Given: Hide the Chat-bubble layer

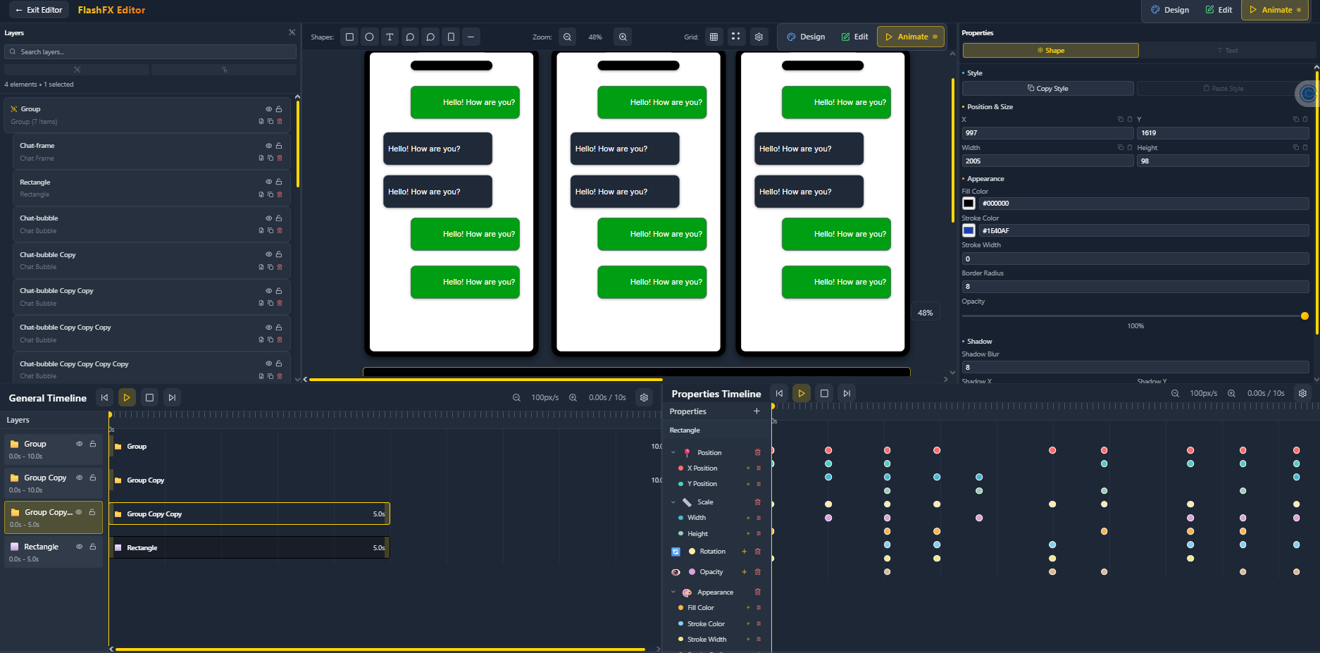Looking at the screenshot, I should [268, 218].
